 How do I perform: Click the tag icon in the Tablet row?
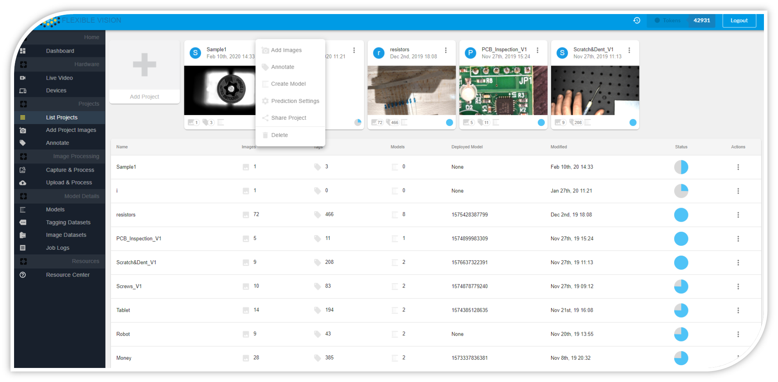318,310
